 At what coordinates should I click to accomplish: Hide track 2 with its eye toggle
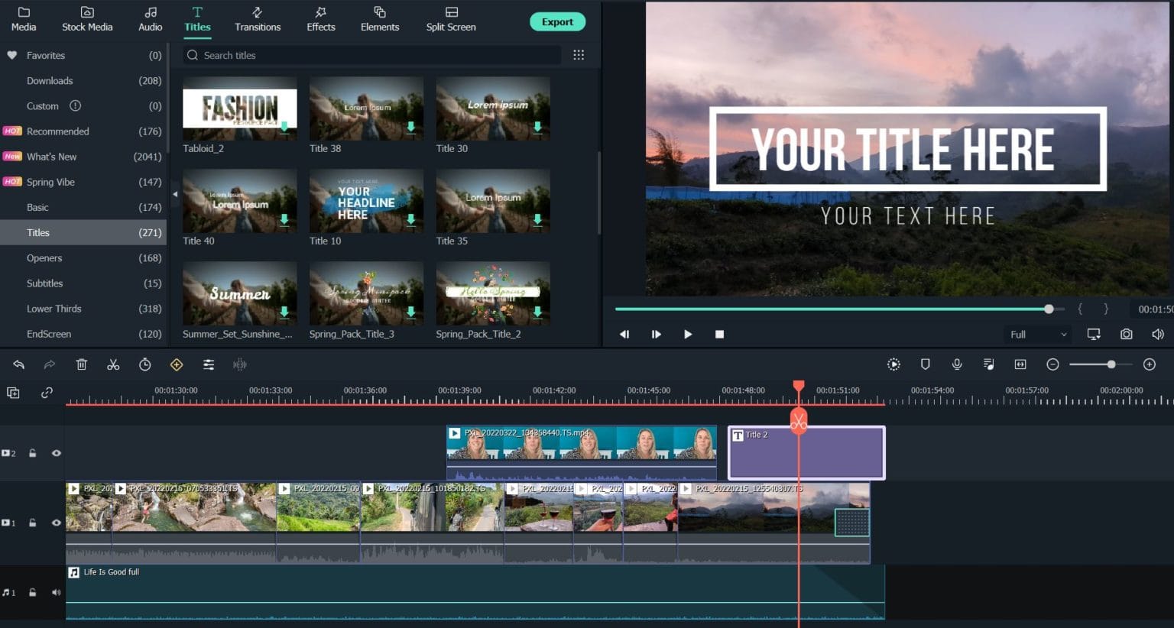[56, 453]
